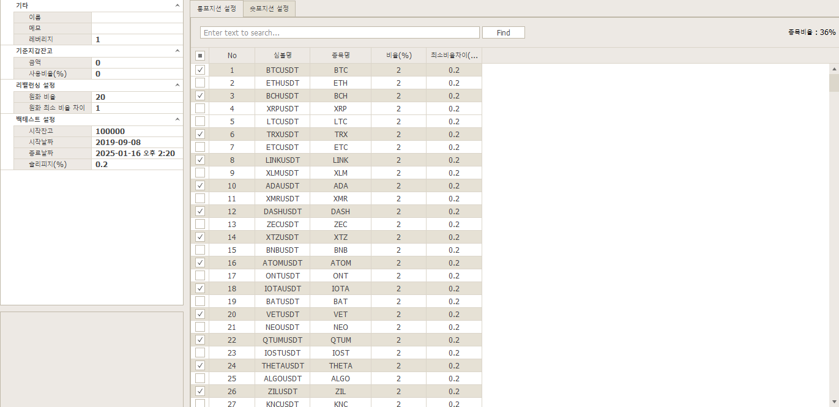Check the ETCUSDT row checkbox
839x407 pixels.
200,147
